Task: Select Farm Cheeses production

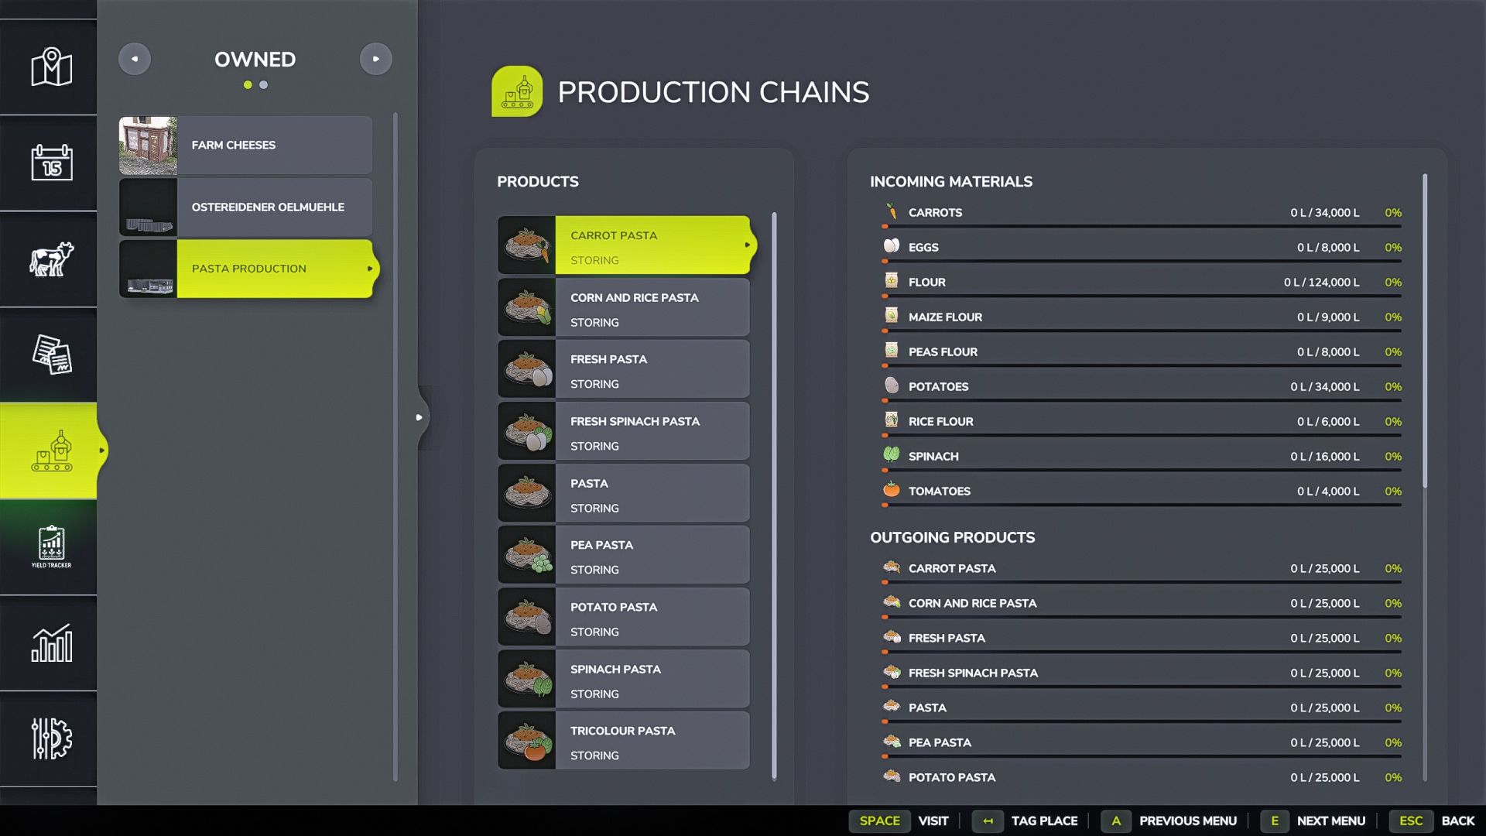Action: (245, 146)
